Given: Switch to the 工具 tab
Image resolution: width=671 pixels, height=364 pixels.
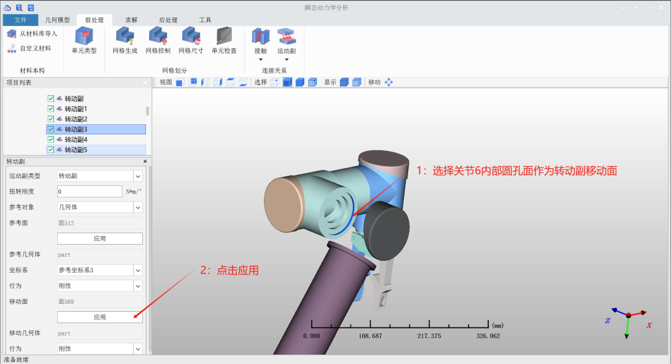Looking at the screenshot, I should (x=205, y=20).
